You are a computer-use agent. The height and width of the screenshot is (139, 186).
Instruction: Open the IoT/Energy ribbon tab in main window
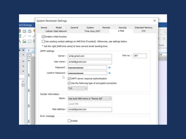pos(26,25)
